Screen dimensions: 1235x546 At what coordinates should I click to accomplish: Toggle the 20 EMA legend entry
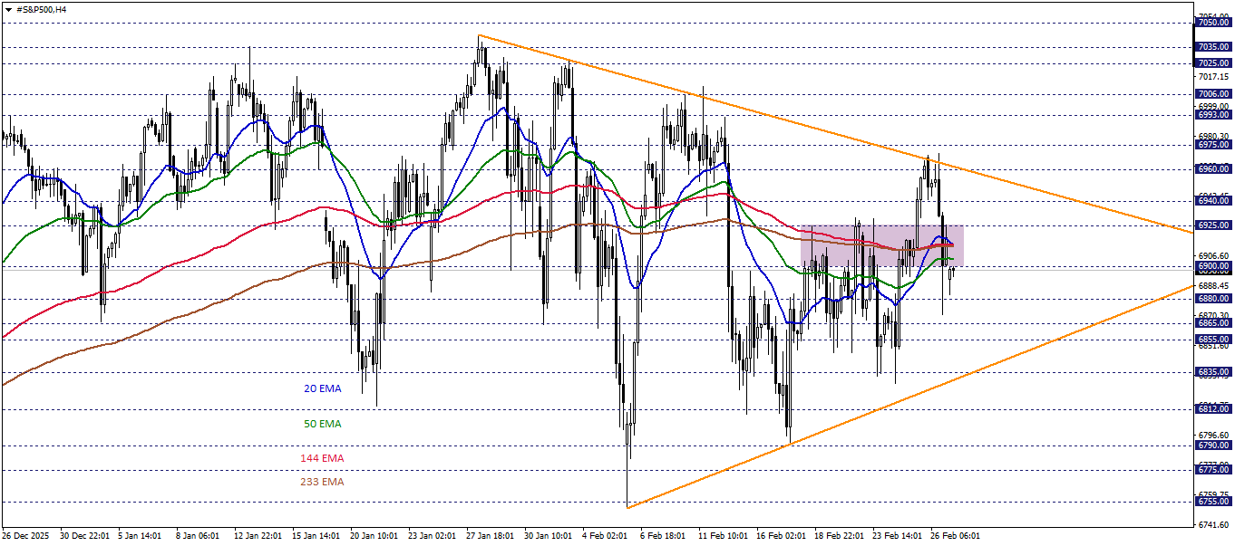(x=322, y=388)
